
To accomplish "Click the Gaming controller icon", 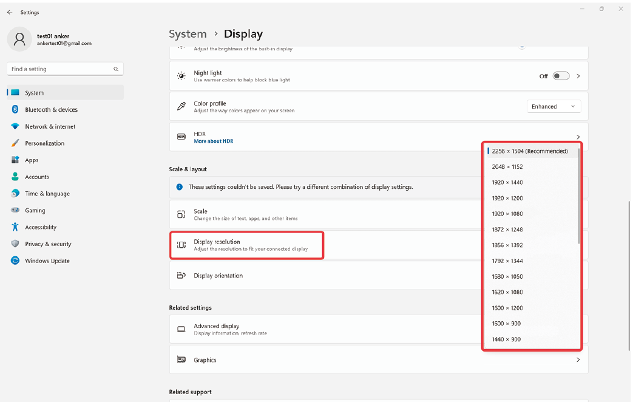I will pos(15,210).
